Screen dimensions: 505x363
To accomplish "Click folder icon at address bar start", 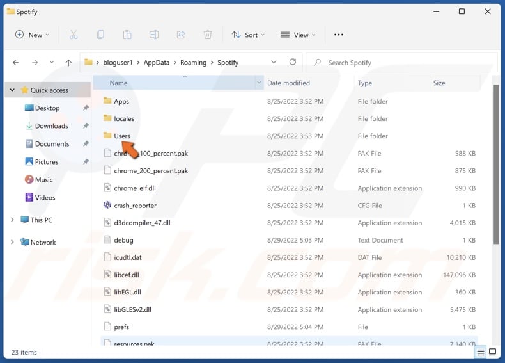I will click(88, 62).
